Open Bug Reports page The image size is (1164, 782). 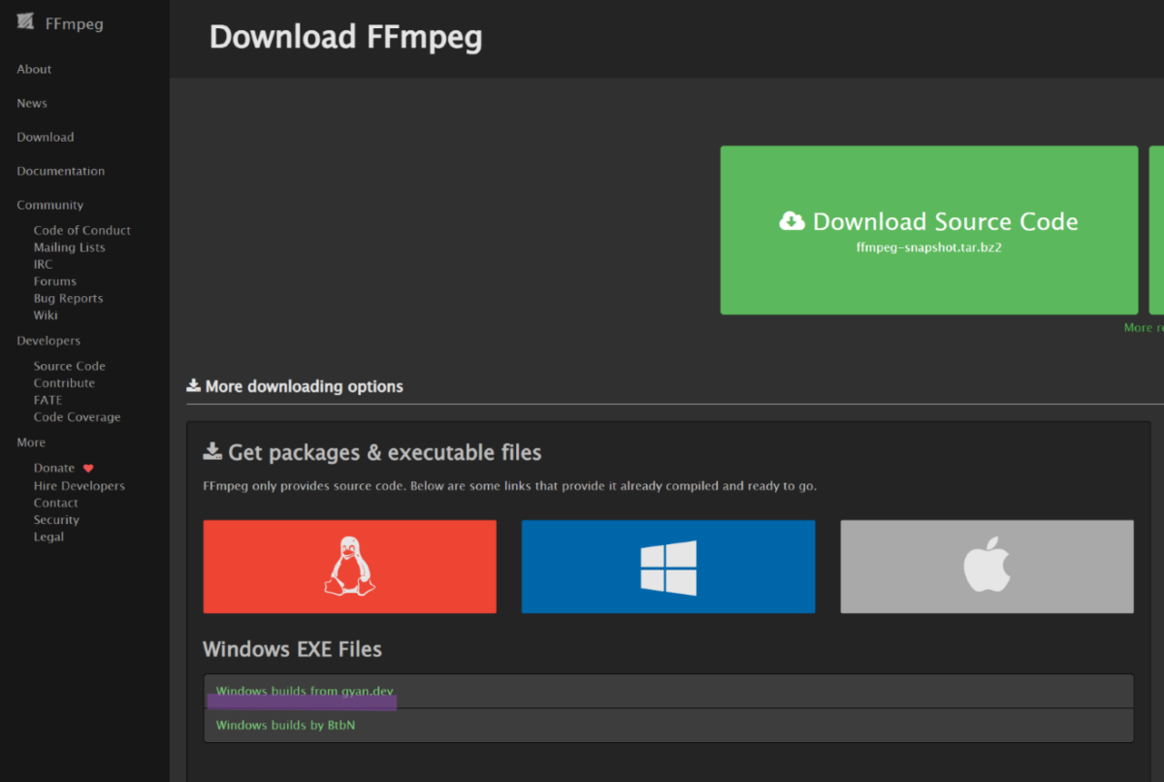point(69,298)
